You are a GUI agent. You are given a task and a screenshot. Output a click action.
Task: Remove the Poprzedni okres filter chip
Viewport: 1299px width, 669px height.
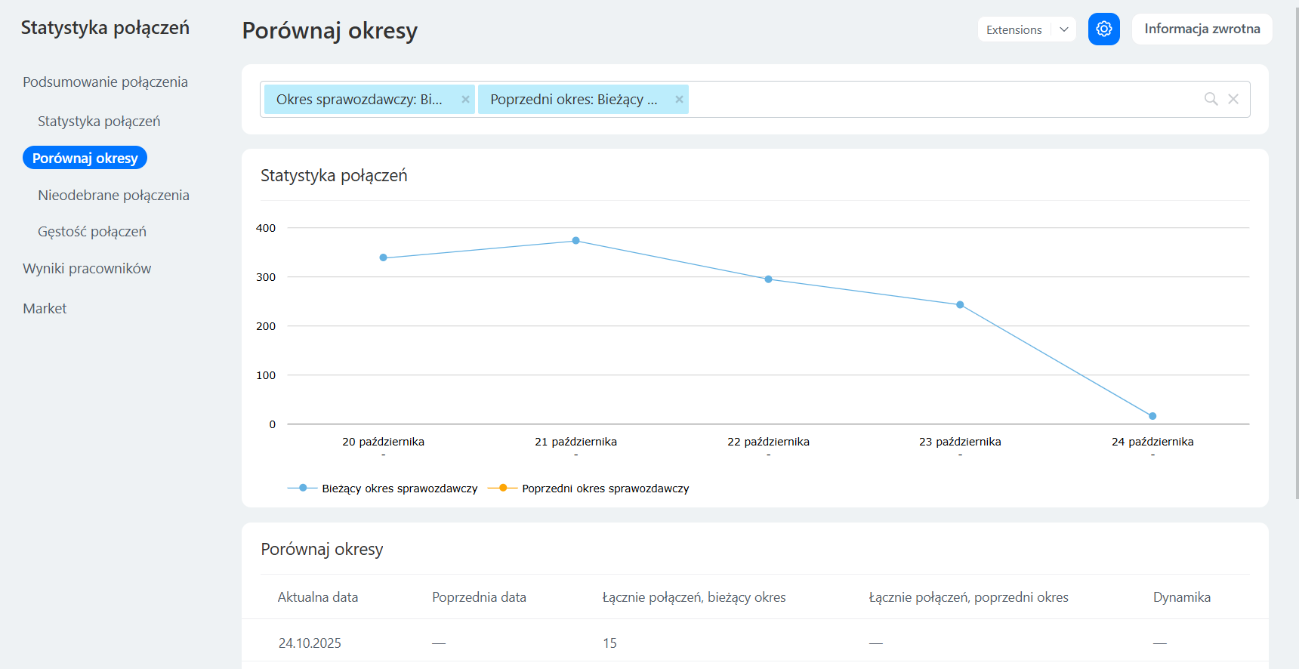coord(679,100)
